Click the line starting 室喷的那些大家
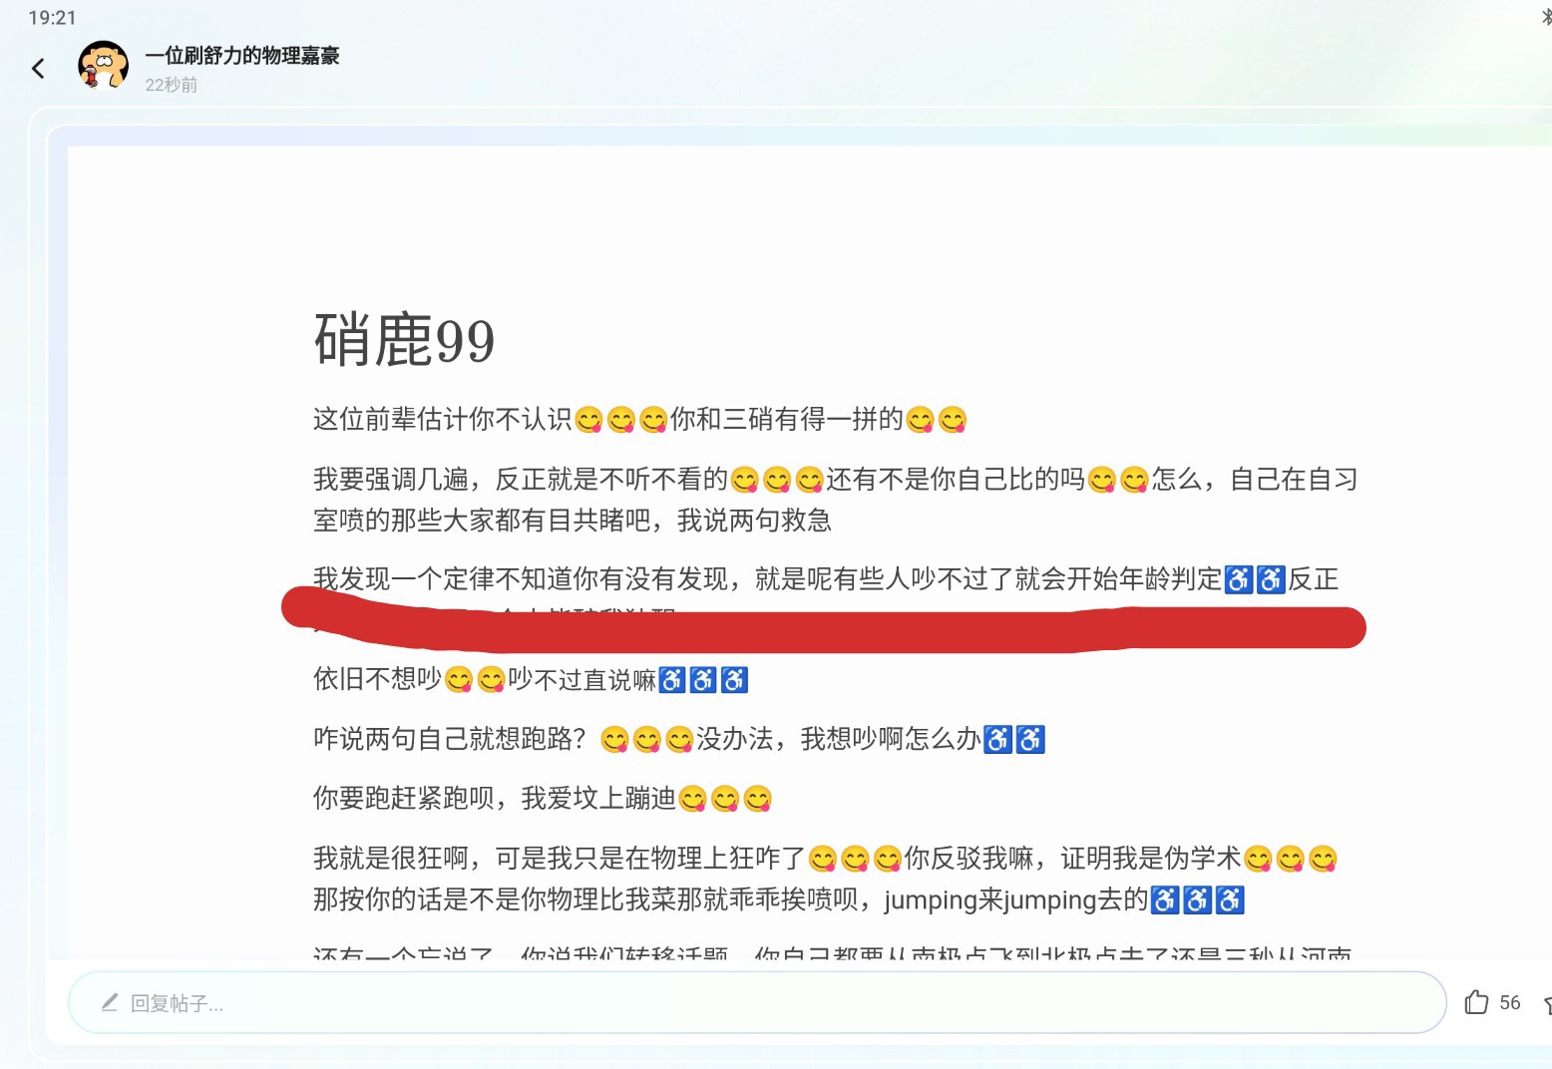This screenshot has height=1069, width=1552. (x=573, y=521)
